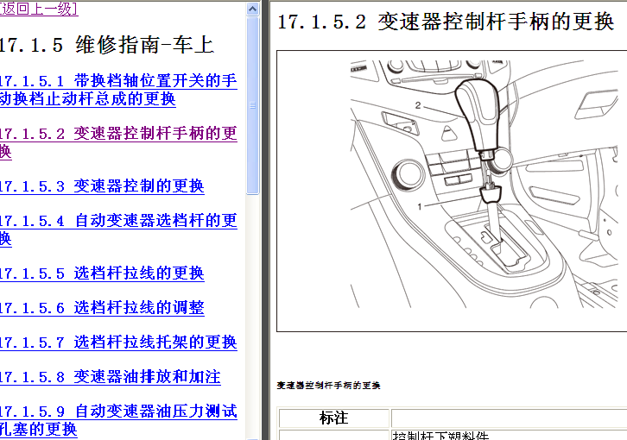Open link 17.1.5.9 自动变速器油压力测试孔塞的更换

118,420
